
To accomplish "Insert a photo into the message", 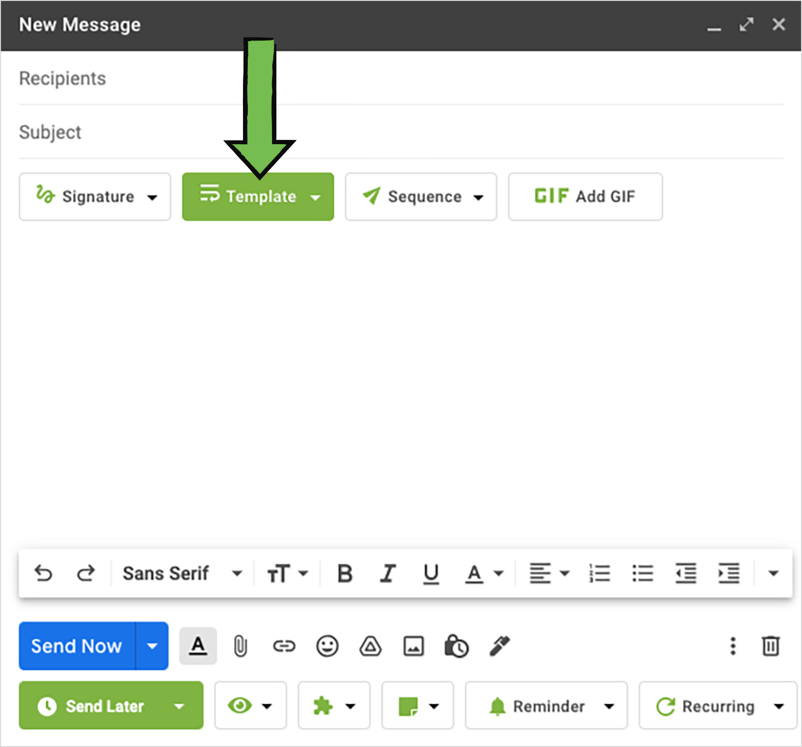I will (x=413, y=646).
